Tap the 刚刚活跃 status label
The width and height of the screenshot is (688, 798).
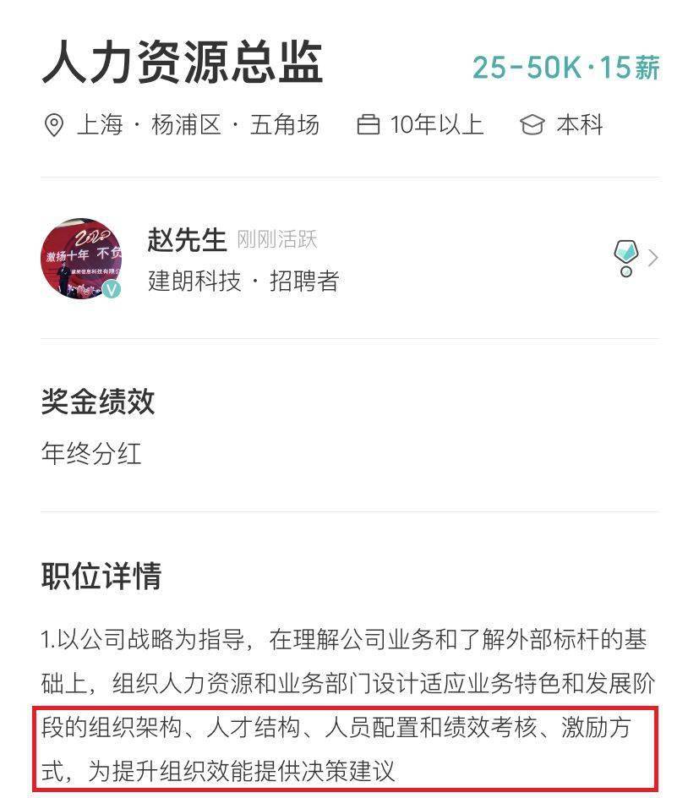(277, 240)
